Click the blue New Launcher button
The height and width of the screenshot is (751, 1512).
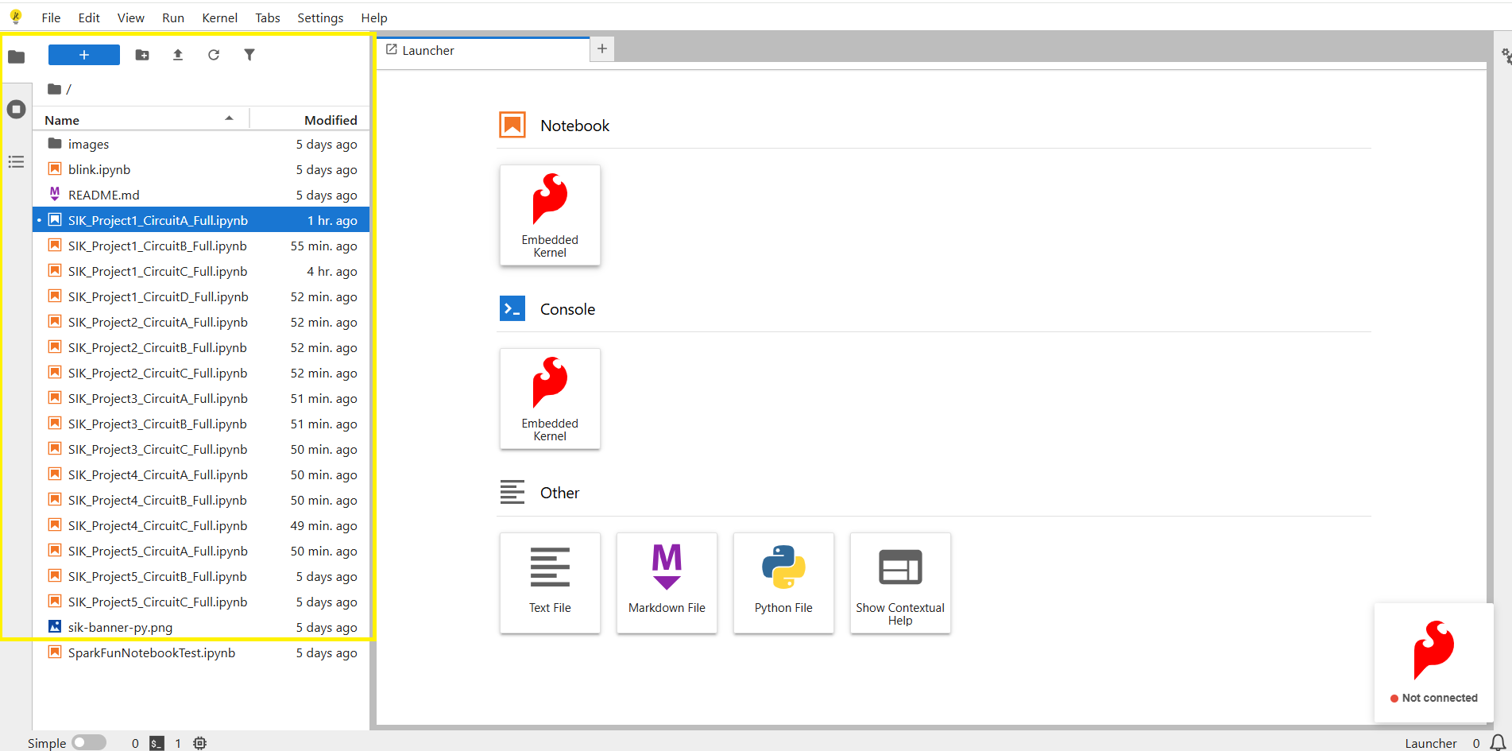point(84,55)
